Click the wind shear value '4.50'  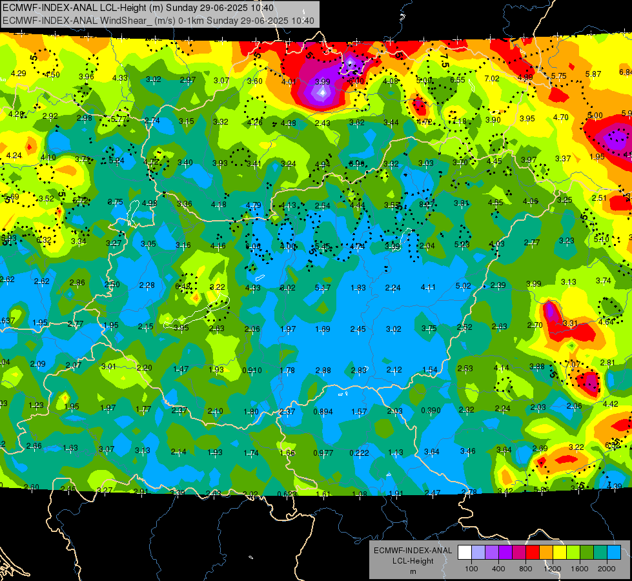[52, 75]
